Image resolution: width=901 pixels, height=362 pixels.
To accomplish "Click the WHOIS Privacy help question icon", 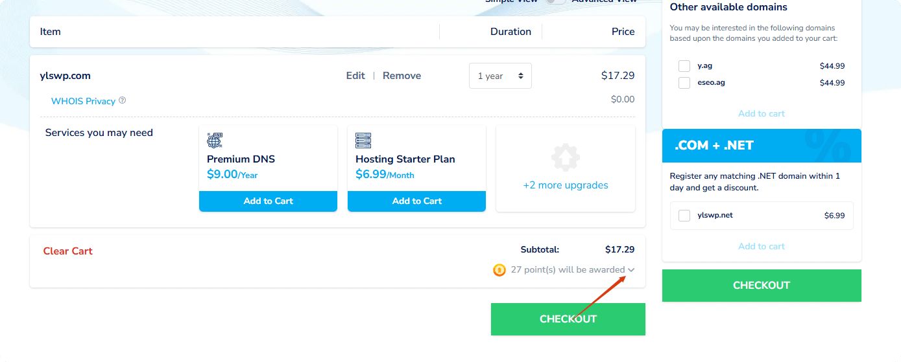I will point(123,100).
